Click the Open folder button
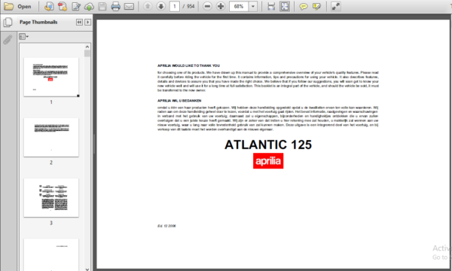 pos(17,6)
